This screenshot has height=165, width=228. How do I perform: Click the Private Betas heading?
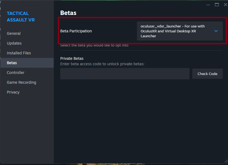tap(72, 58)
